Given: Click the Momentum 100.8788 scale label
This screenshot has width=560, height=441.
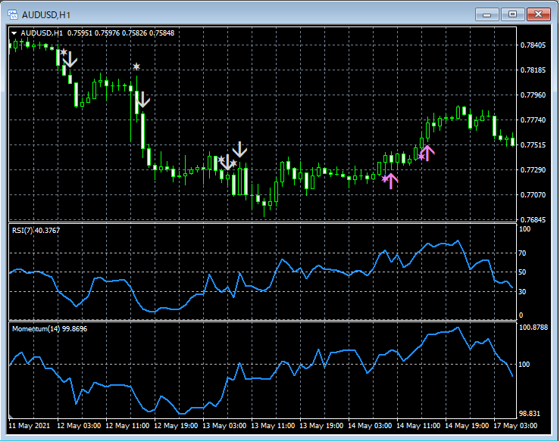Looking at the screenshot, I should point(533,328).
